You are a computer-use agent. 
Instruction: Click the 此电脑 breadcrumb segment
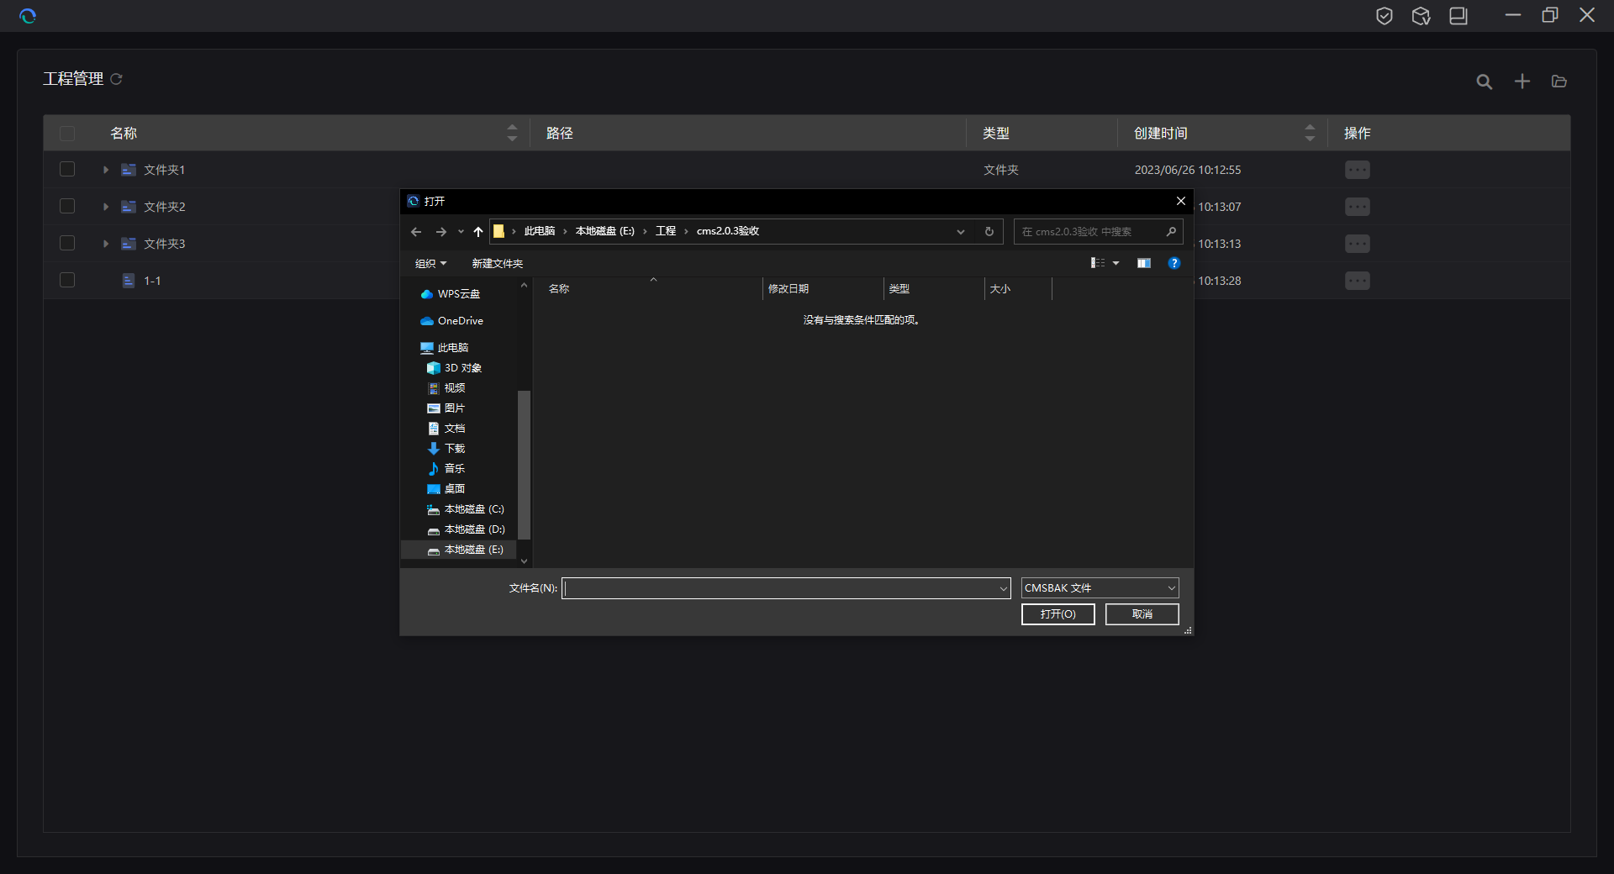pos(540,231)
